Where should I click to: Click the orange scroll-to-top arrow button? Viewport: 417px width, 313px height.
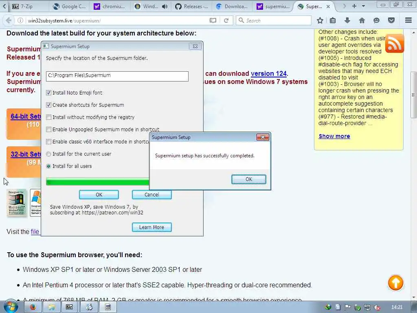pyautogui.click(x=395, y=283)
